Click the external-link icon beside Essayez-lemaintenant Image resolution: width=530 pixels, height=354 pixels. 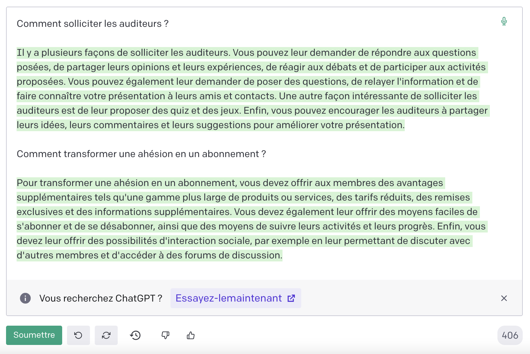[291, 298]
